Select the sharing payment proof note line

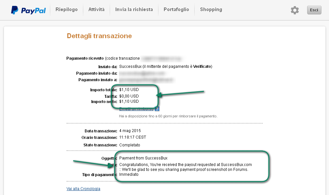pos(184,170)
